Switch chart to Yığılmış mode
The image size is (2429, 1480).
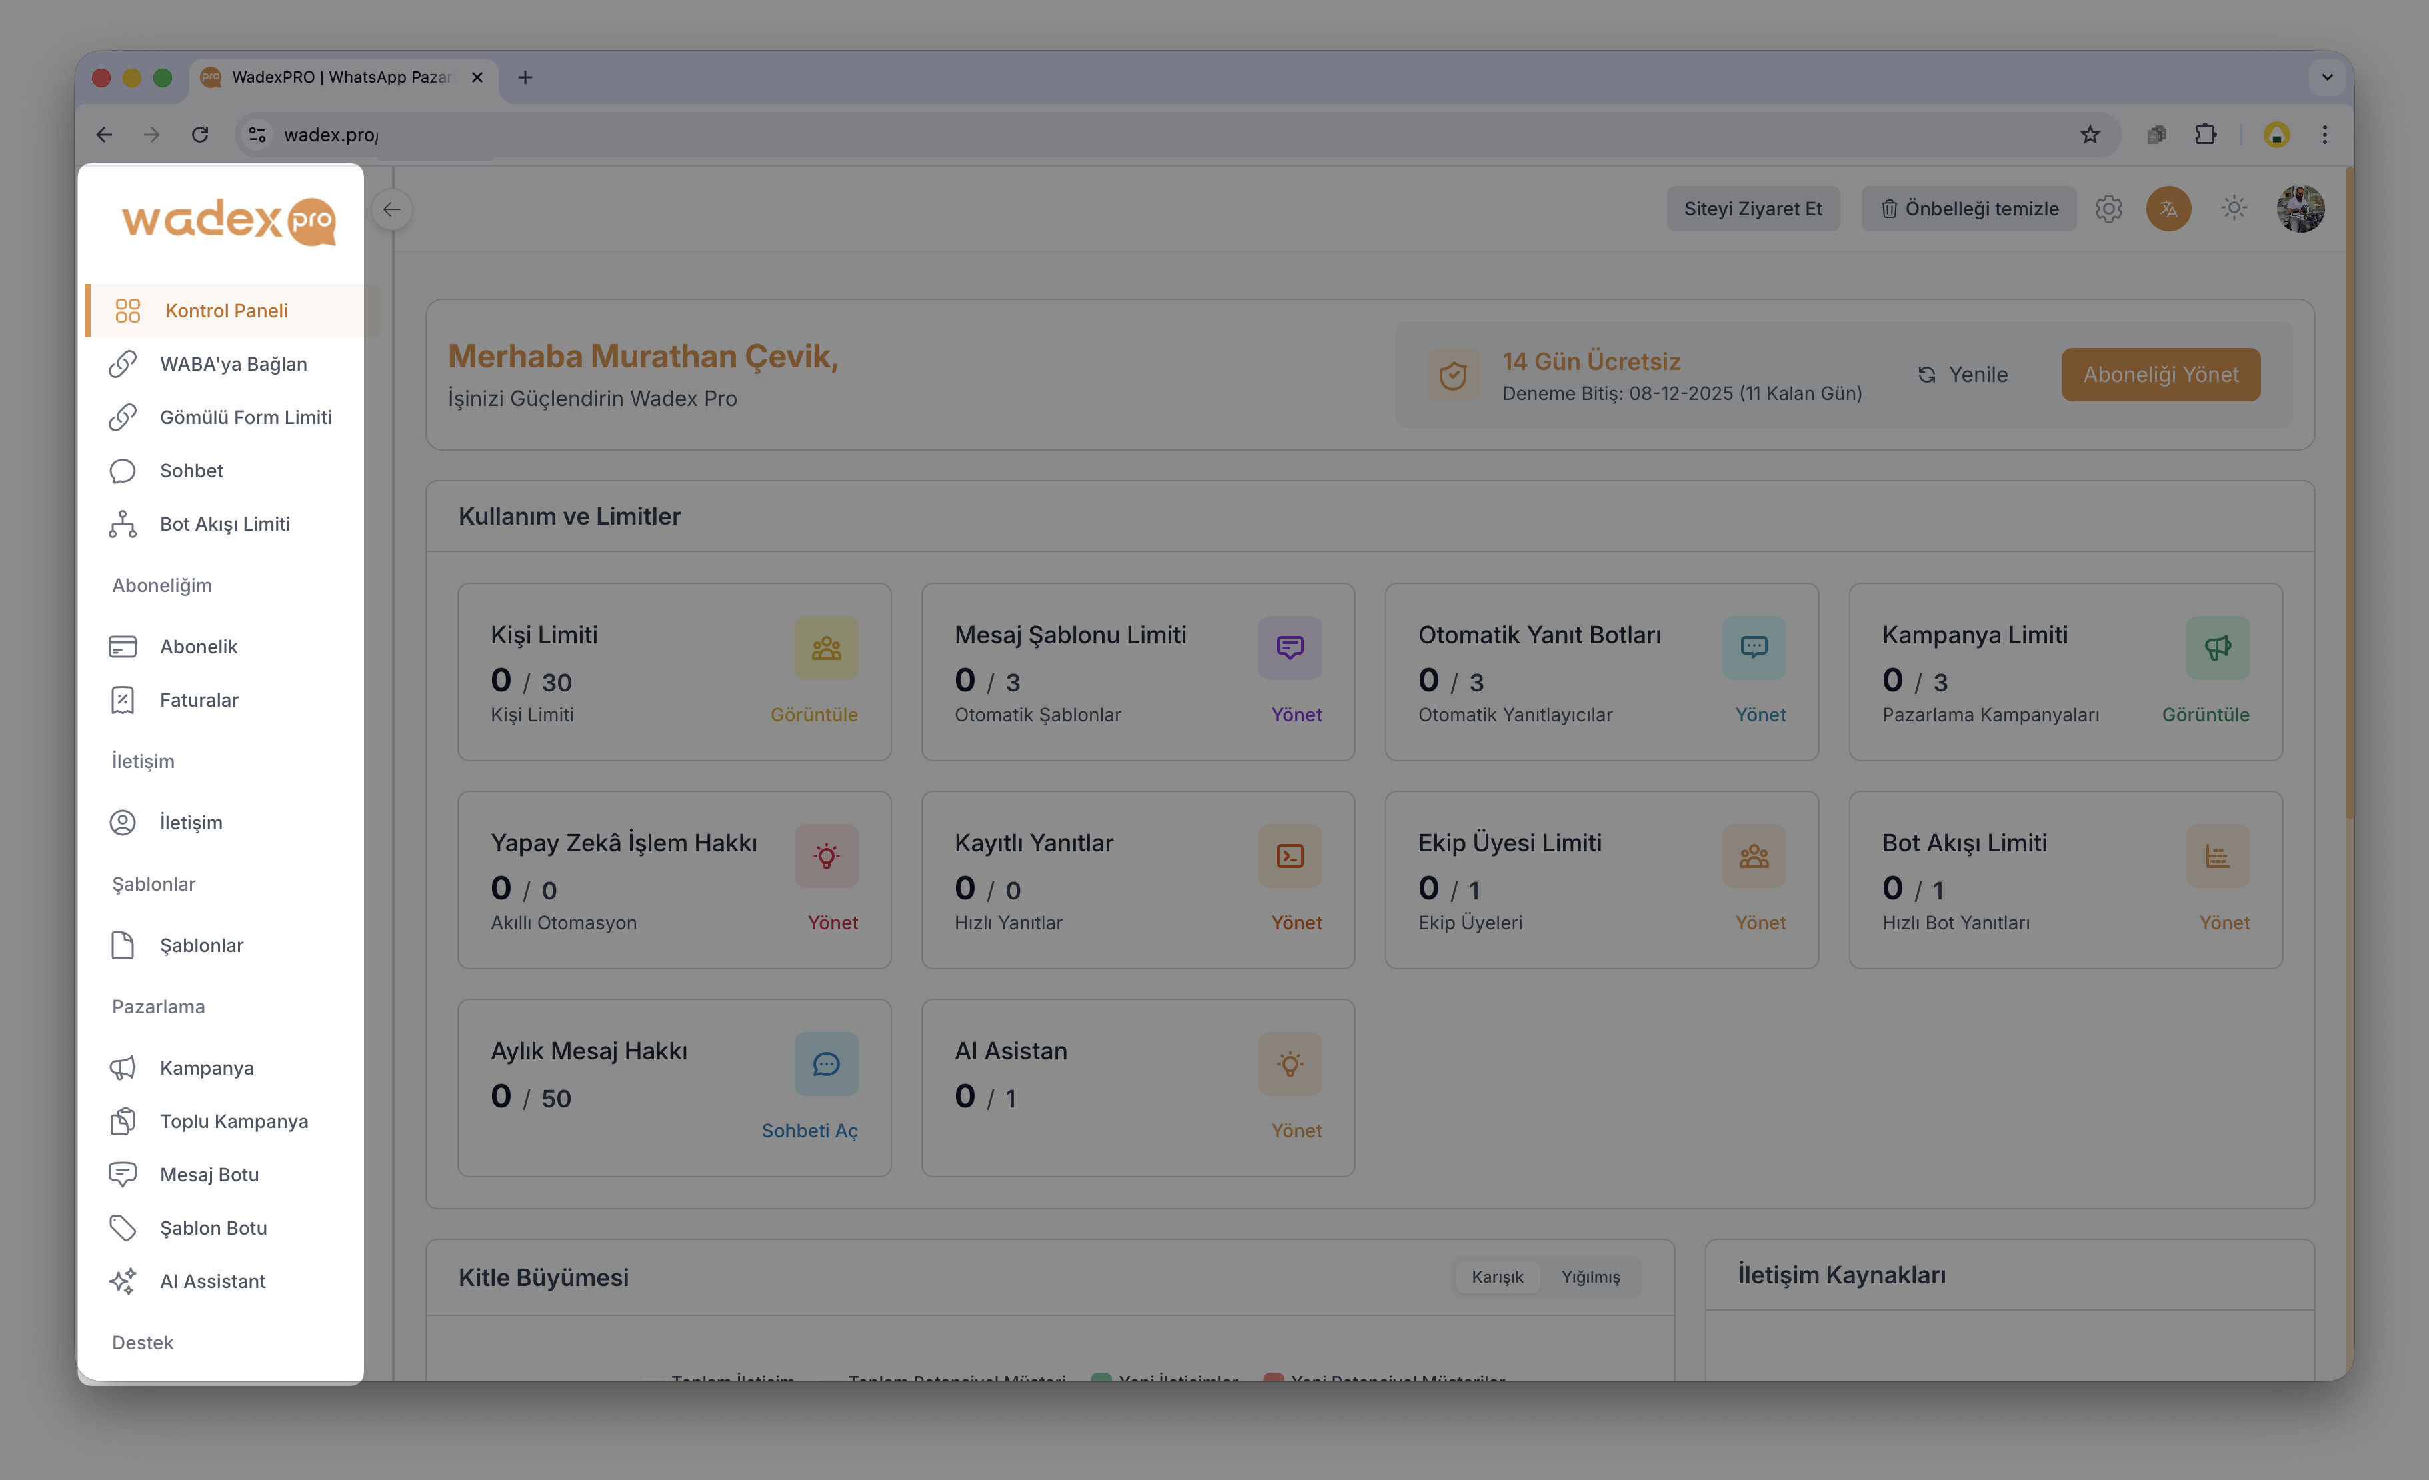[x=1590, y=1277]
